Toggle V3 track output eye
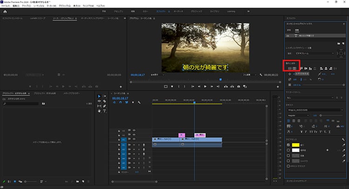 (134, 130)
